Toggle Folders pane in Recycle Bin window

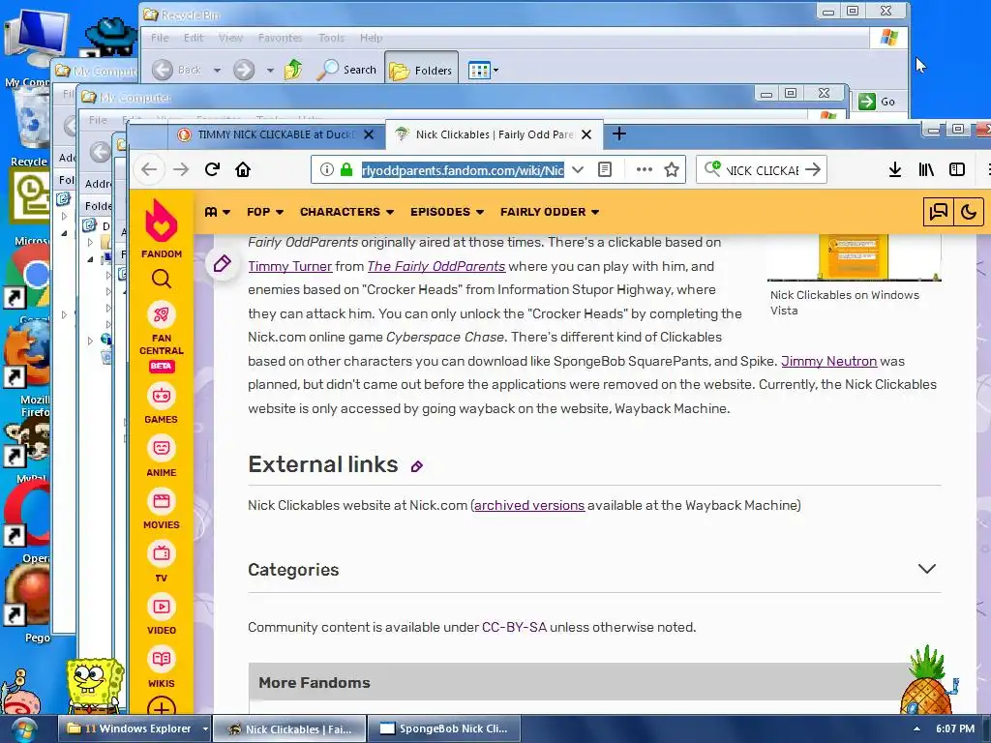(x=421, y=70)
